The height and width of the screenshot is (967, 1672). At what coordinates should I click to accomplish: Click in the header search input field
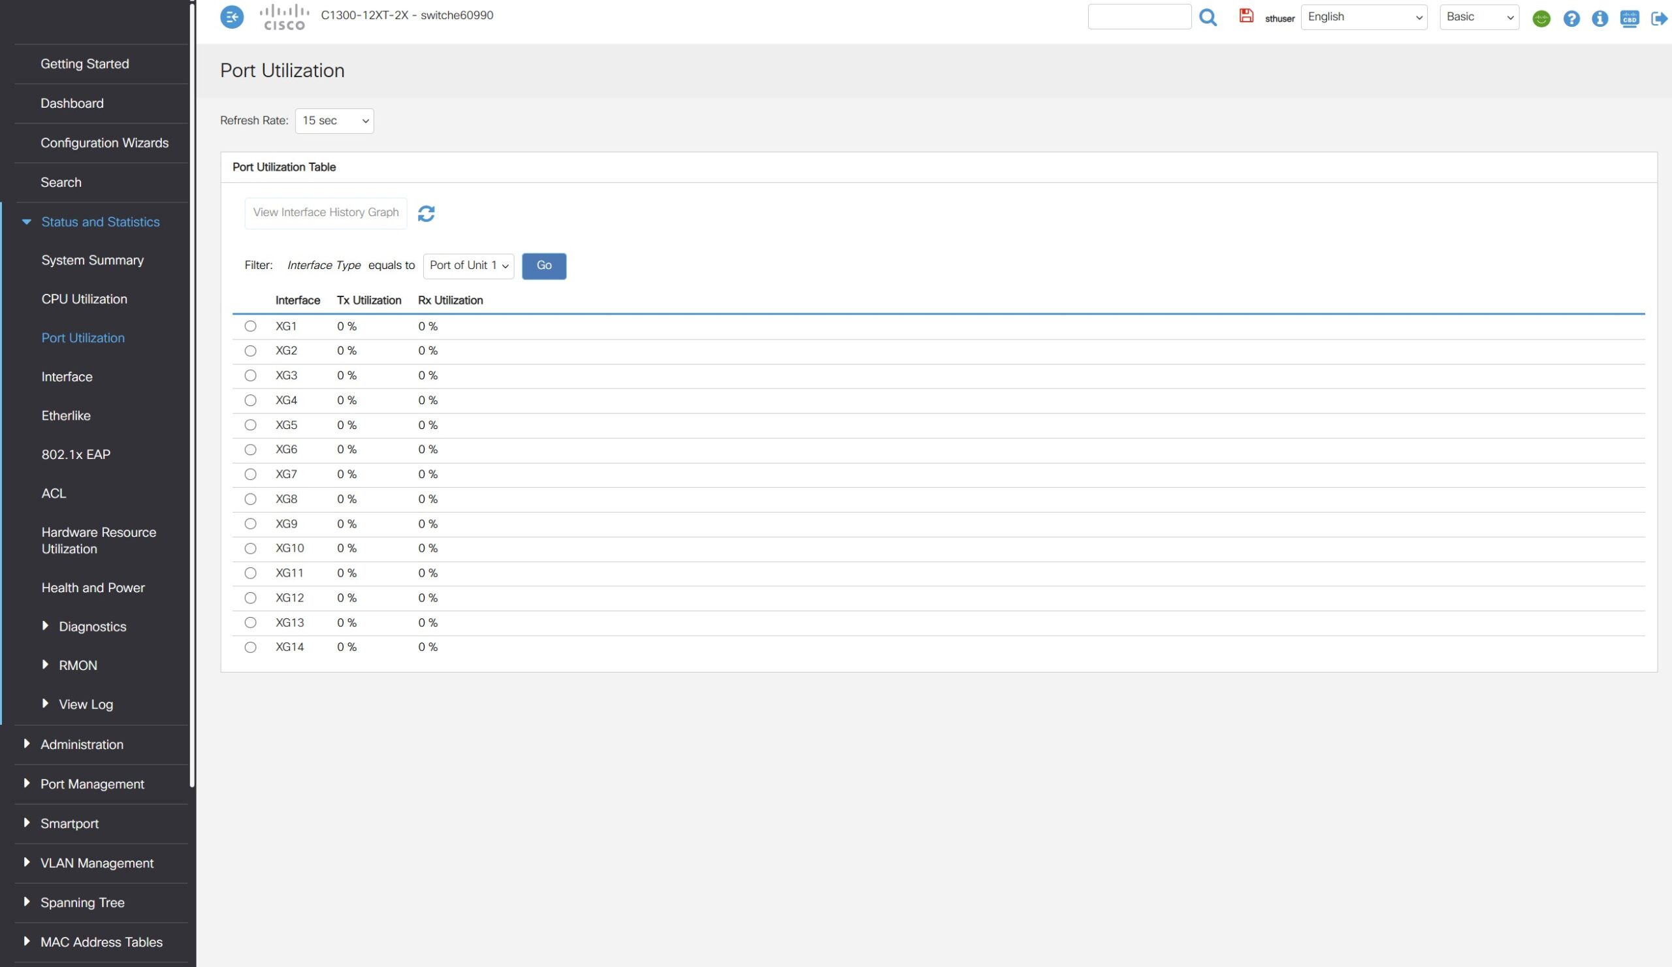click(1139, 17)
